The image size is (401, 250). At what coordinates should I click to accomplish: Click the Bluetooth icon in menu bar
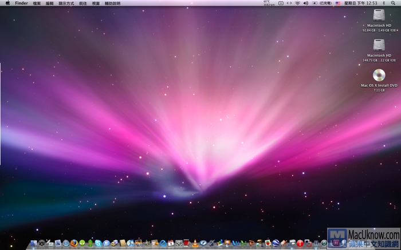384,3
